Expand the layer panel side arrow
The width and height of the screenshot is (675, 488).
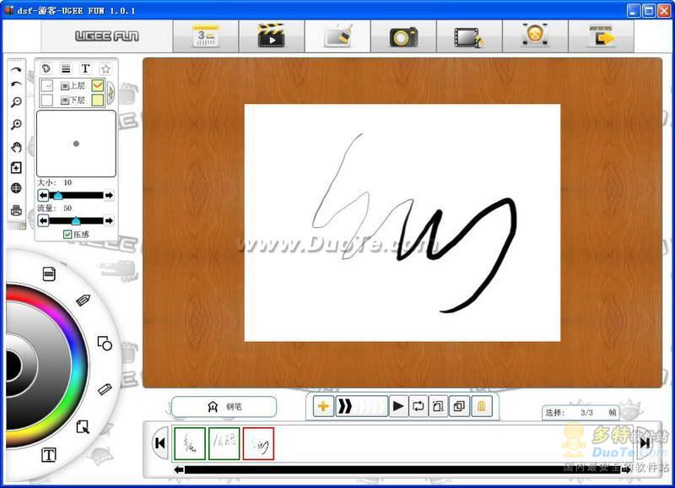(x=111, y=93)
